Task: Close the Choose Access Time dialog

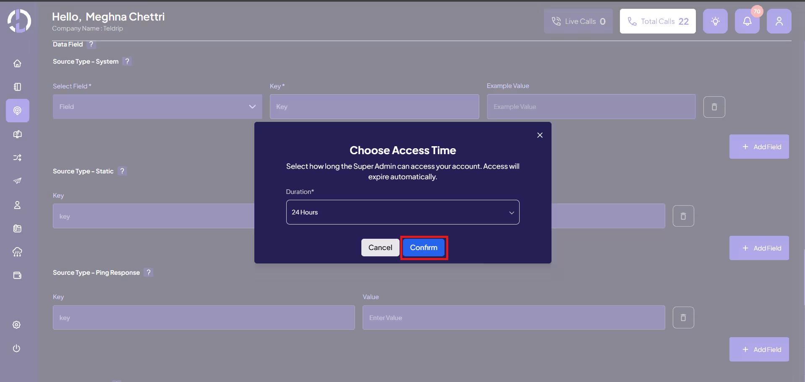Action: click(540, 135)
